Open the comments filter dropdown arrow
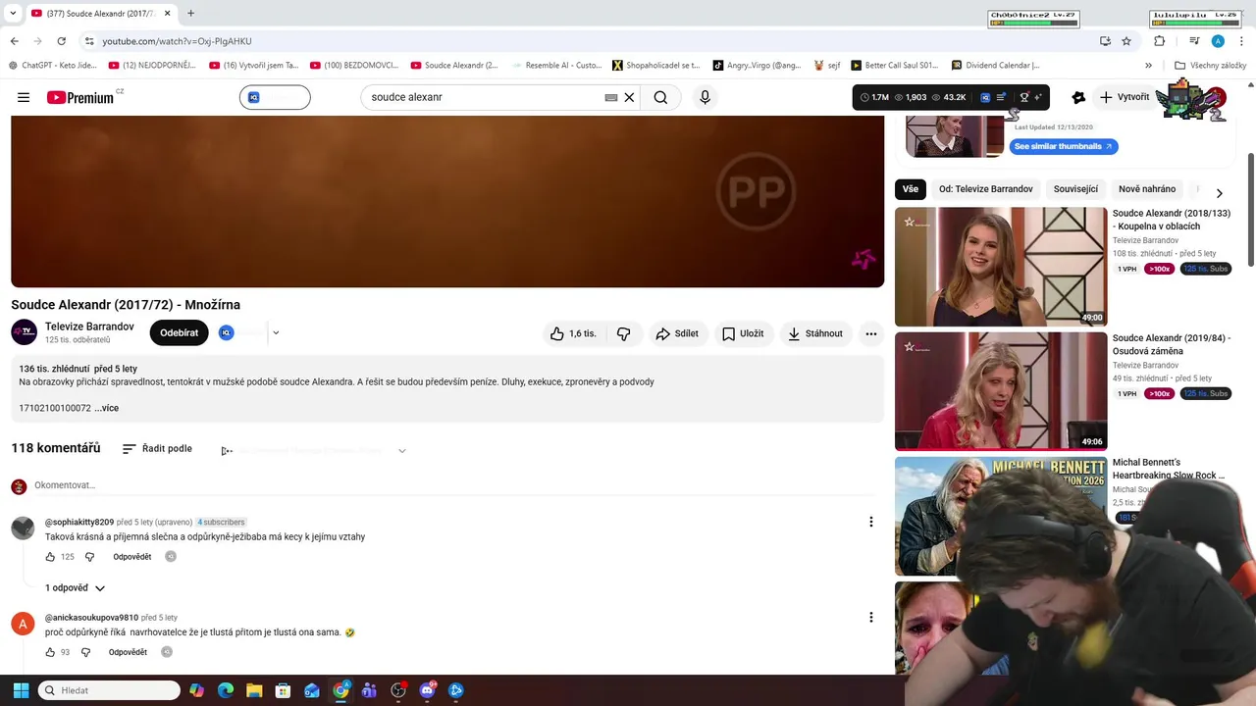The image size is (1256, 706). click(x=401, y=451)
